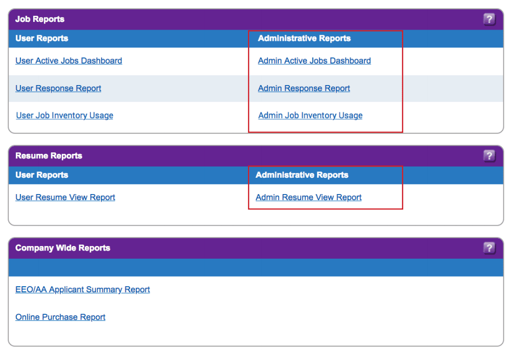Image resolution: width=515 pixels, height=355 pixels.
Task: View User Job Inventory Usage report
Action: tap(64, 116)
